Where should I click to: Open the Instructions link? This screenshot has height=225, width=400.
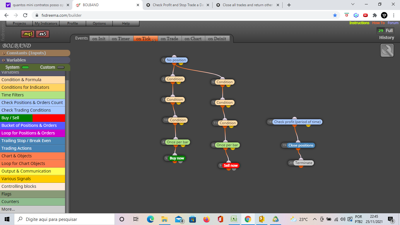click(x=359, y=23)
